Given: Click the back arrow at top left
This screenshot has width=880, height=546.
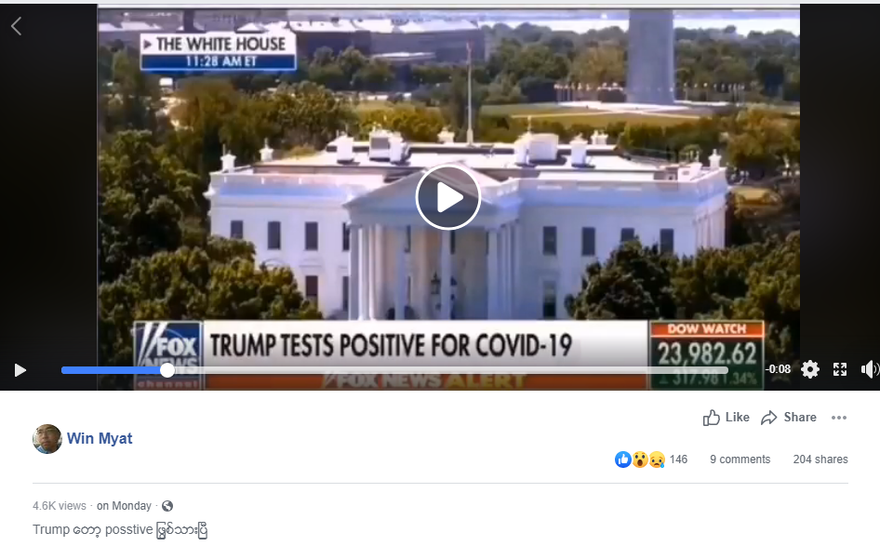Looking at the screenshot, I should click(x=16, y=26).
